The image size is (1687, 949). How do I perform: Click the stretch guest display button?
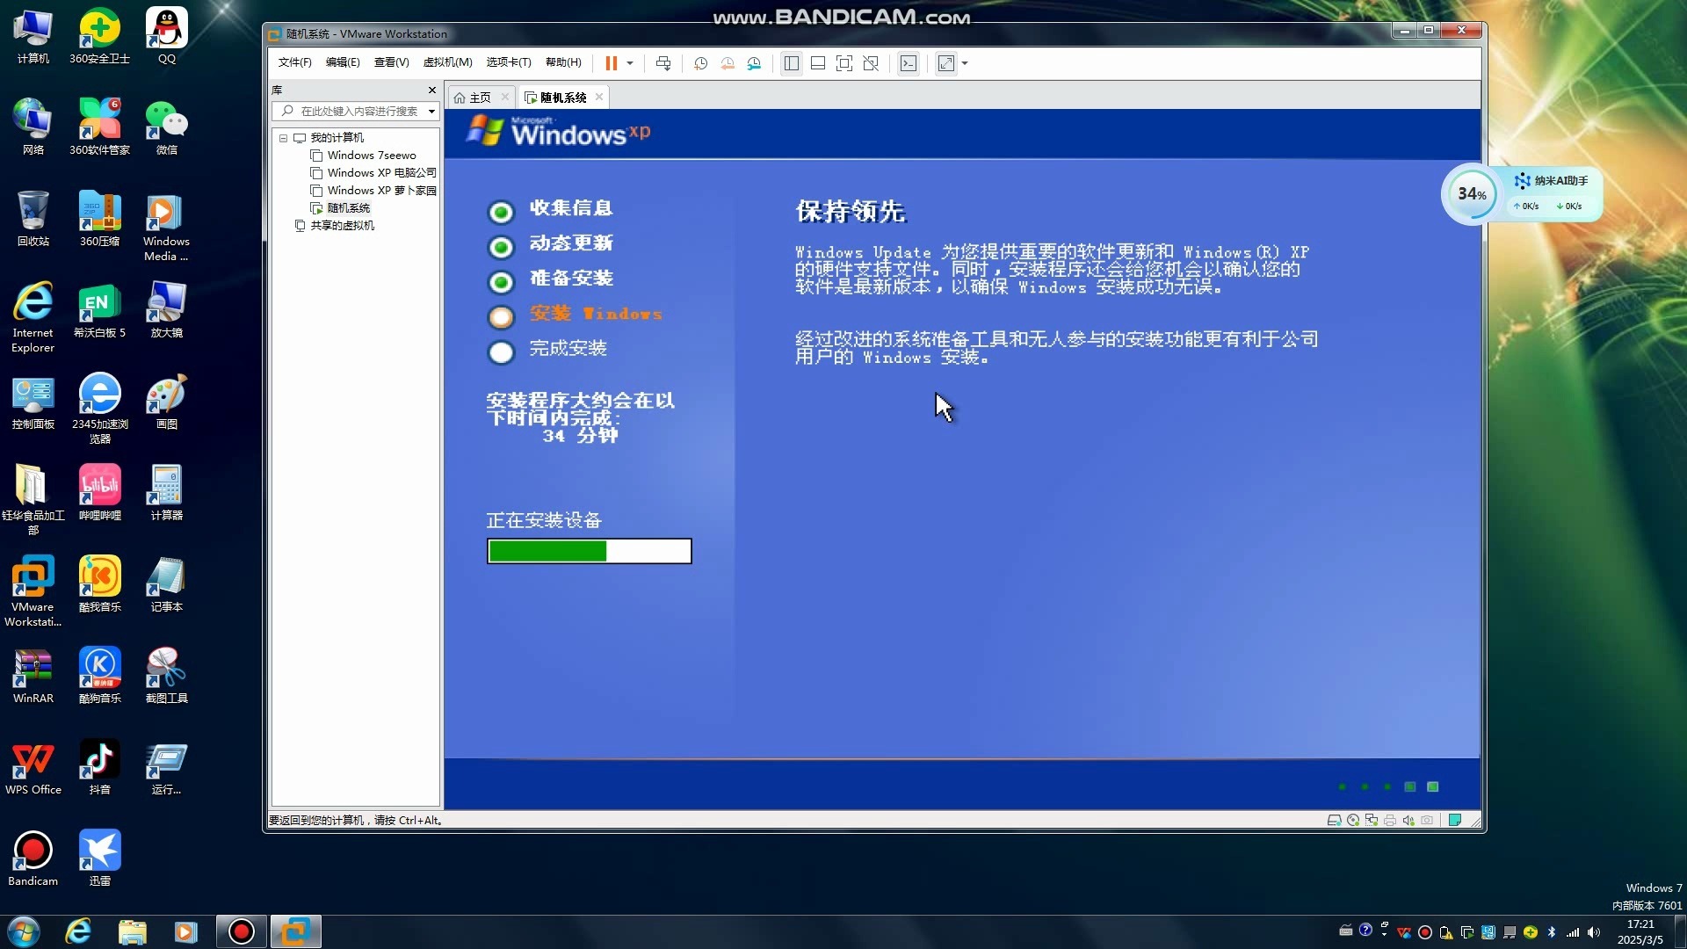(945, 63)
